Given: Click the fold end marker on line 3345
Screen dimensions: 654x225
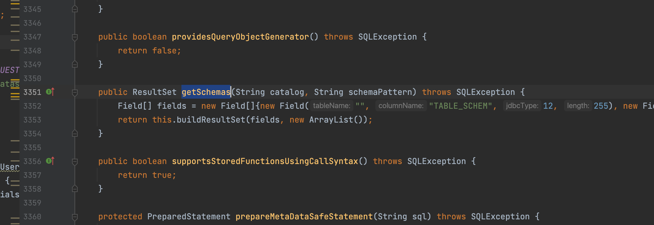Looking at the screenshot, I should pyautogui.click(x=75, y=9).
